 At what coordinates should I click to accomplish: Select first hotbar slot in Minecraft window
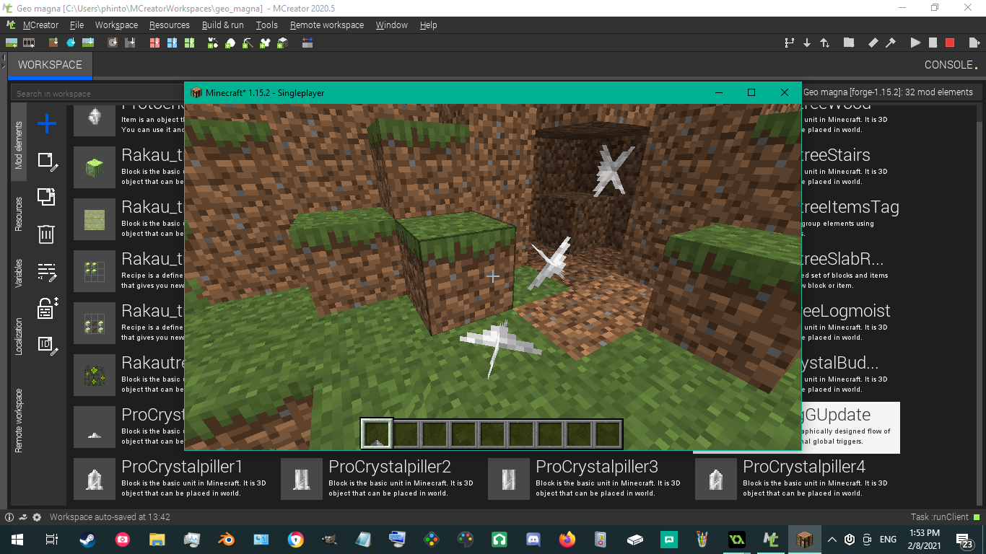tap(377, 434)
